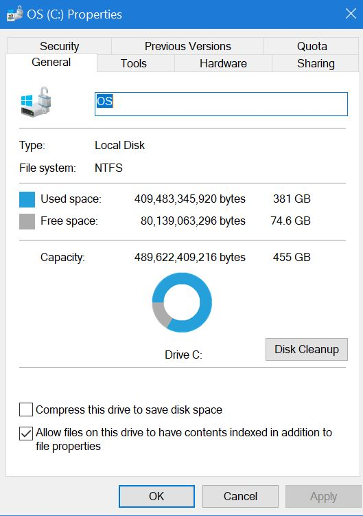Click the gray Free space color square
363x516 pixels.
click(27, 221)
